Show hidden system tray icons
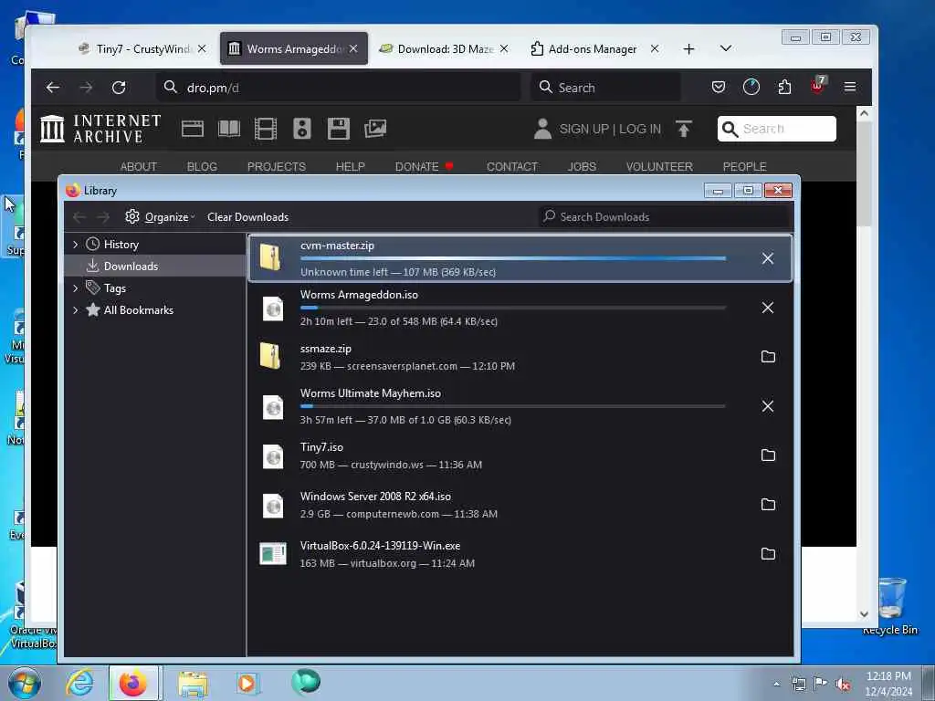935x701 pixels. [x=776, y=685]
